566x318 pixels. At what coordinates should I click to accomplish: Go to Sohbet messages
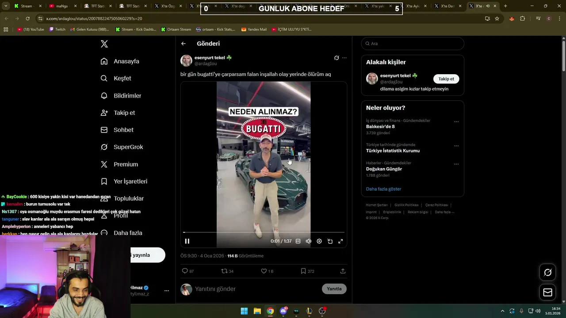click(x=117, y=130)
